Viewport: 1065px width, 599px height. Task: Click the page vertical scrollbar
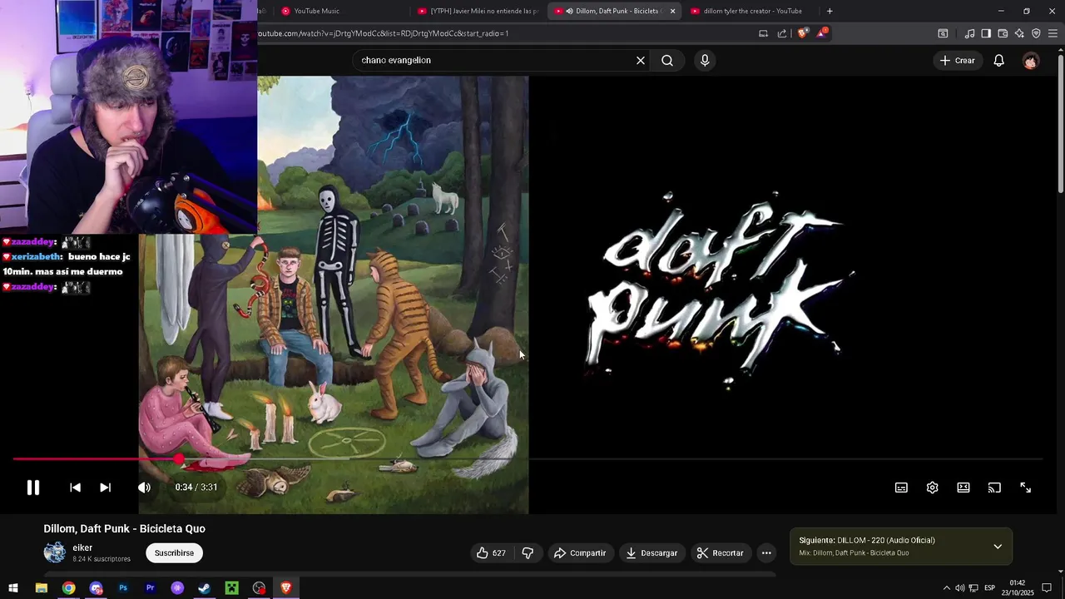pos(1061,125)
